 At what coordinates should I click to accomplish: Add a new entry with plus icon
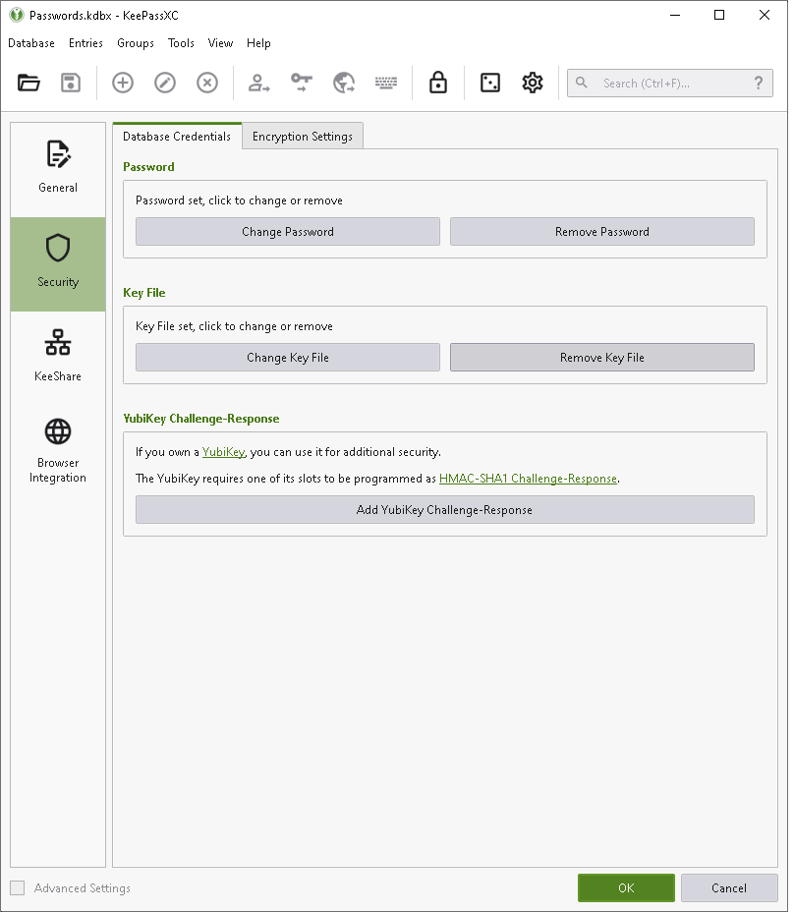point(123,83)
